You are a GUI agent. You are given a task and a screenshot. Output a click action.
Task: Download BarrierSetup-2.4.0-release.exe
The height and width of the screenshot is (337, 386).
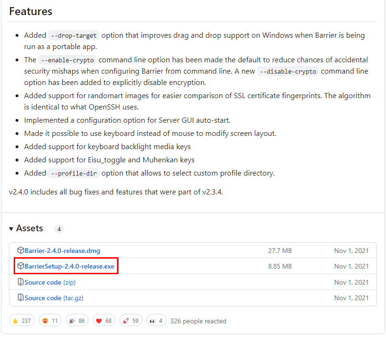[69, 266]
